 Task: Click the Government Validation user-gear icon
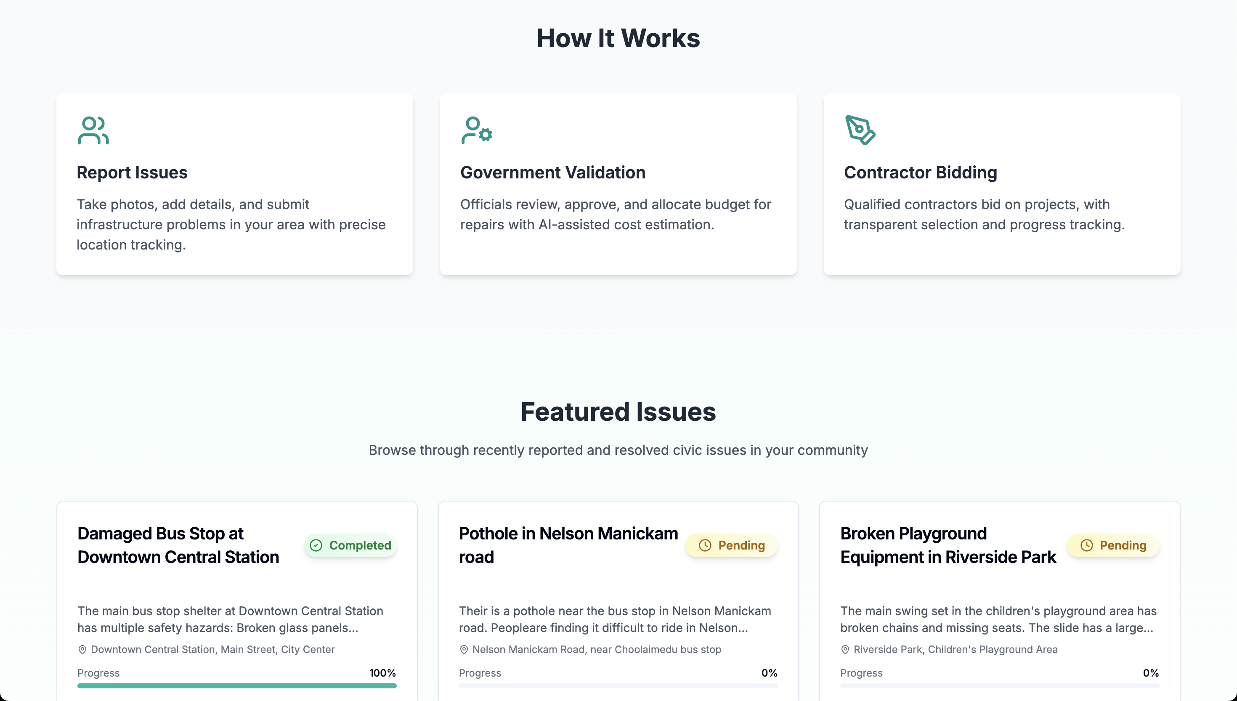[476, 130]
